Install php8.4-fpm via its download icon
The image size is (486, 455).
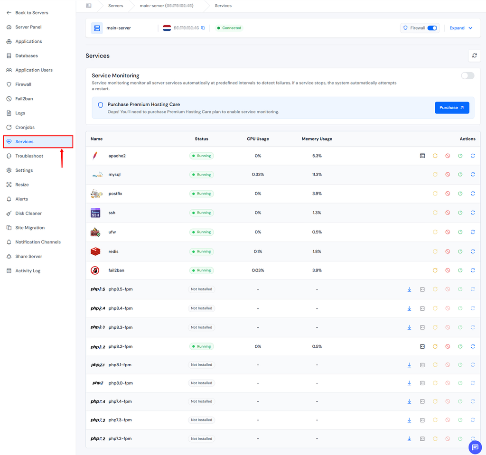tap(409, 308)
